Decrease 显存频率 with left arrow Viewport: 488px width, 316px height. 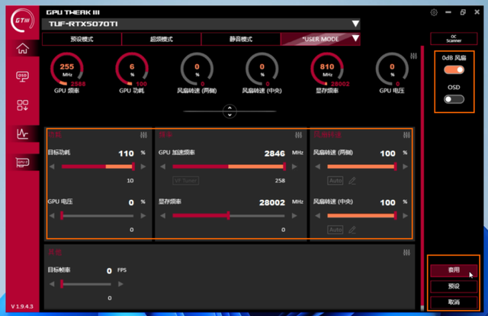point(162,216)
